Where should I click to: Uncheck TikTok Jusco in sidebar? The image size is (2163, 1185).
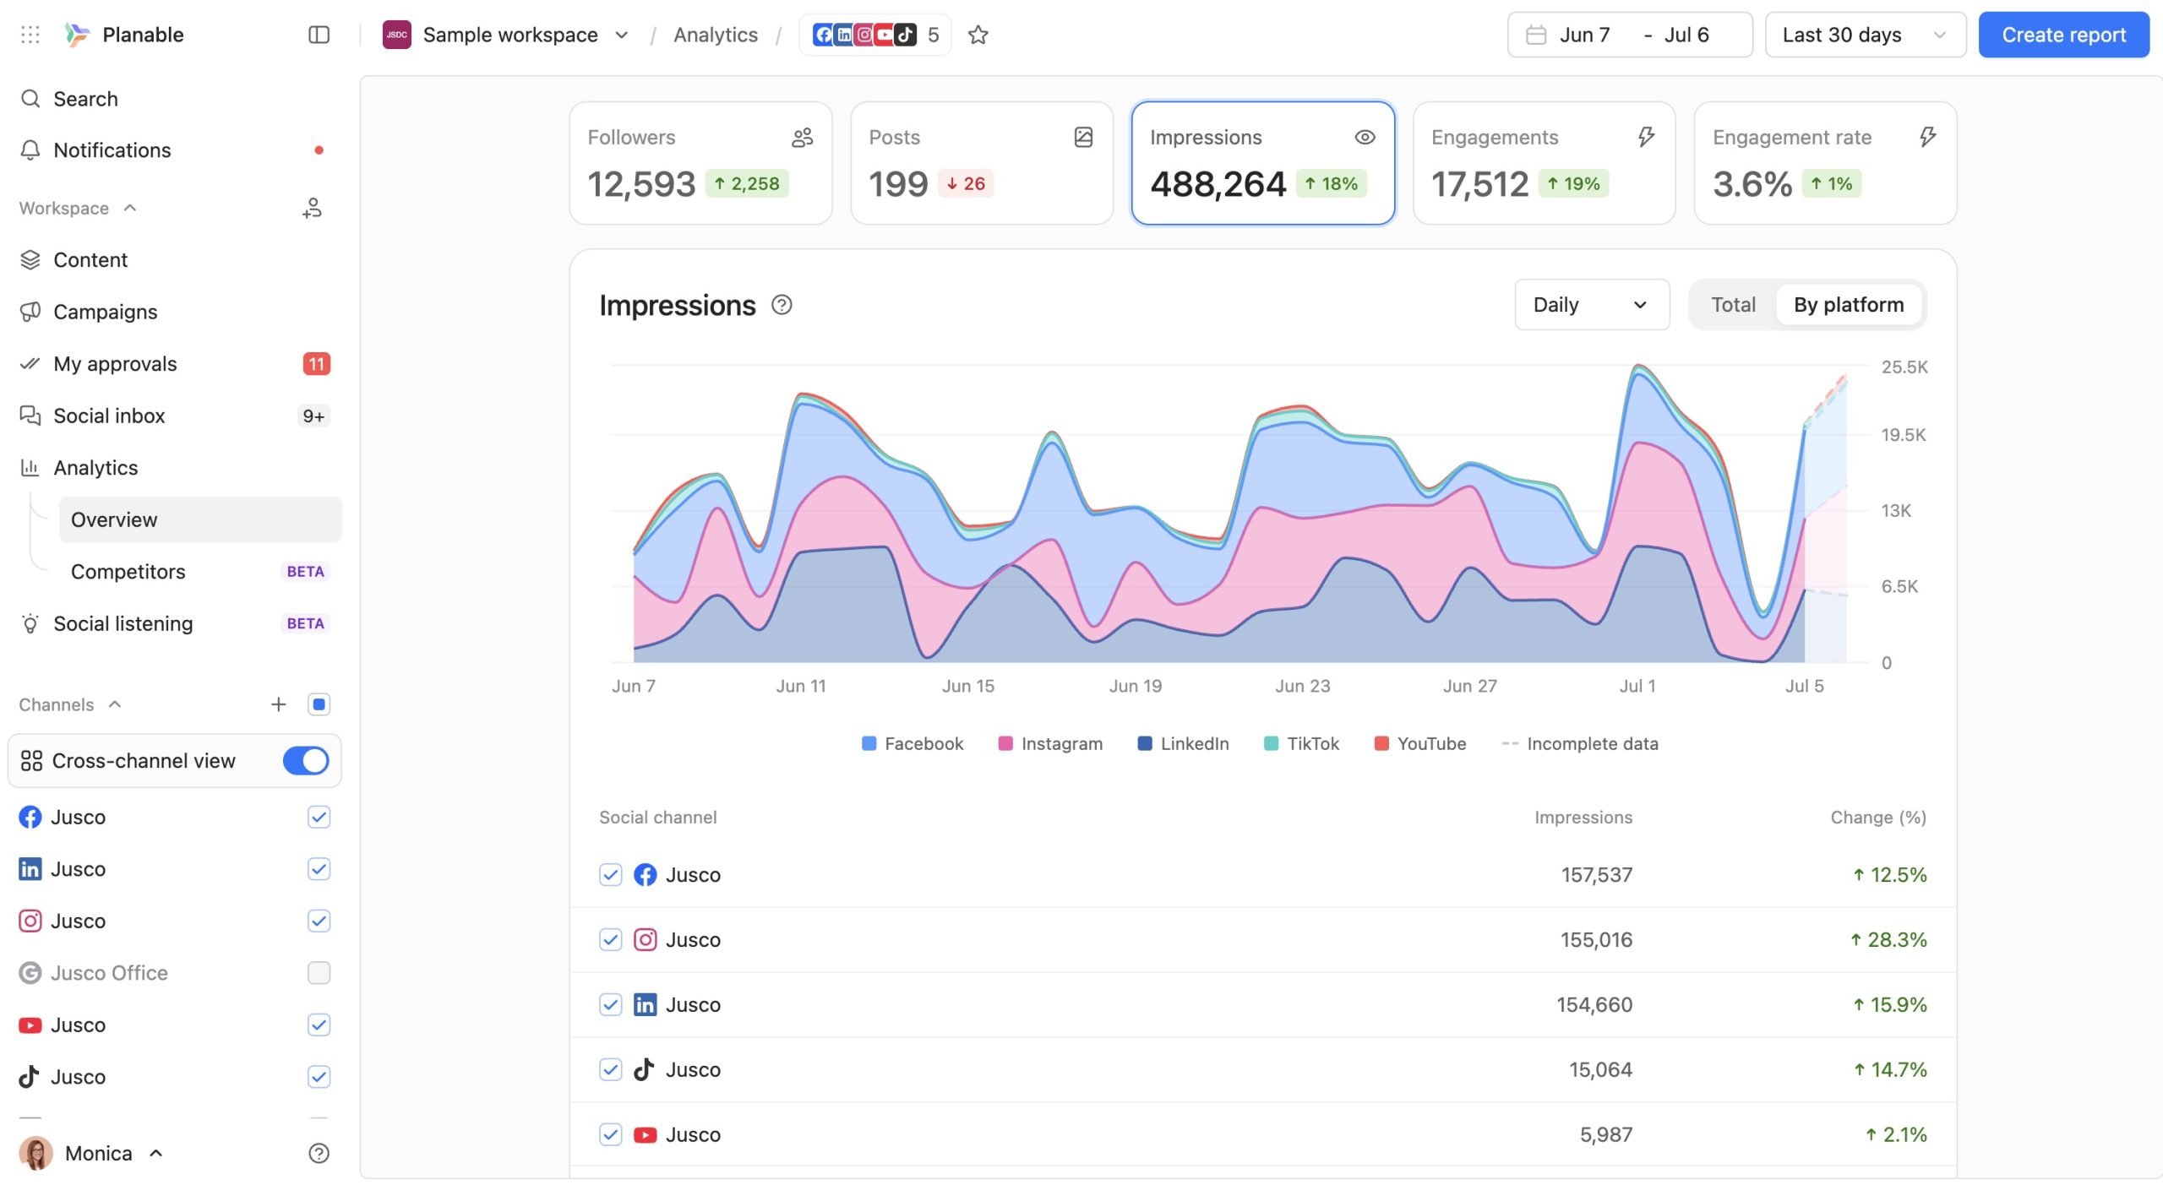tap(319, 1077)
